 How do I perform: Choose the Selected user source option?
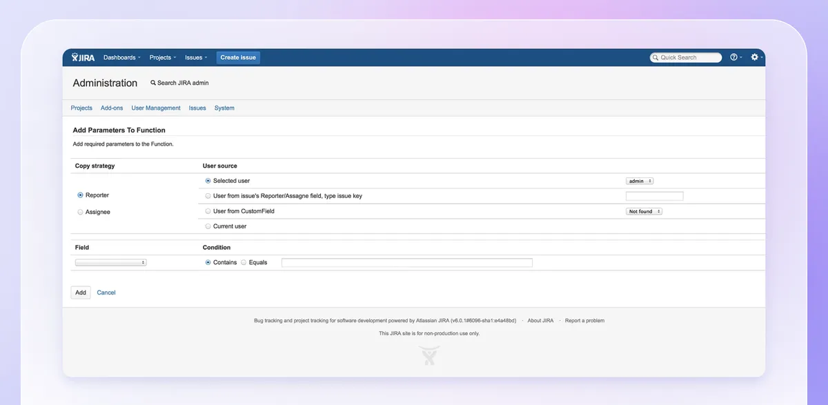click(x=208, y=181)
